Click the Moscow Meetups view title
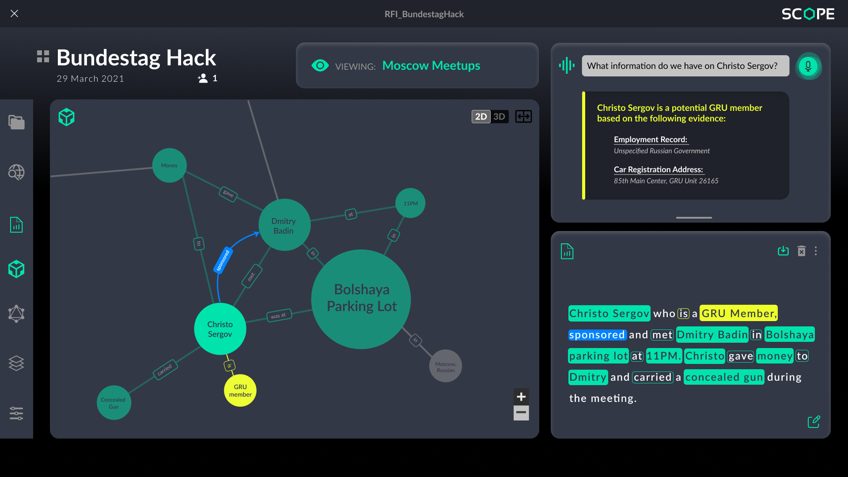848x477 pixels. (x=431, y=66)
